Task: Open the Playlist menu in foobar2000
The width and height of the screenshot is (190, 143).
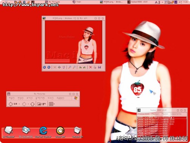Action: tap(165, 114)
